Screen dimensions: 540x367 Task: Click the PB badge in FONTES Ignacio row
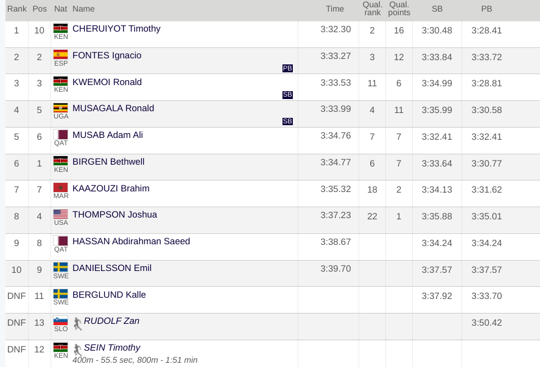pyautogui.click(x=287, y=68)
